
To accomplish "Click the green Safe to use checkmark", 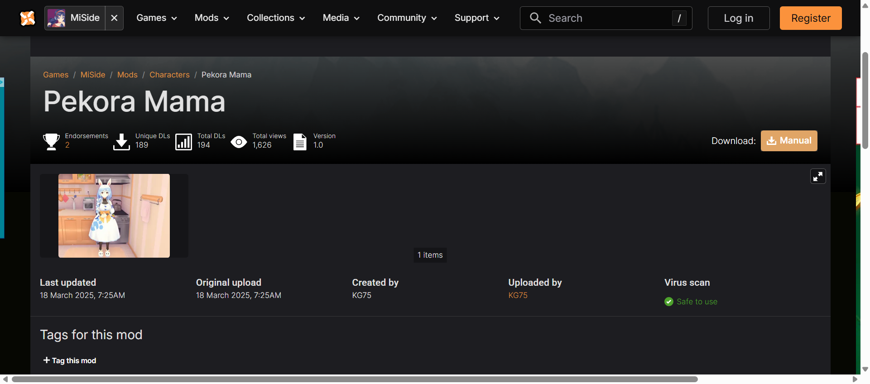I will click(x=669, y=302).
